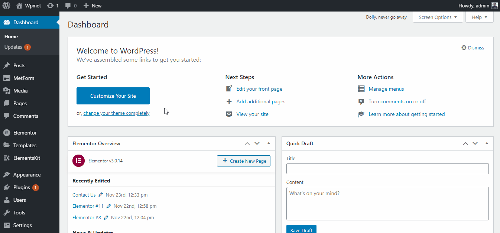This screenshot has width=500, height=233.
Task: Click the View your site icon
Action: 229,114
